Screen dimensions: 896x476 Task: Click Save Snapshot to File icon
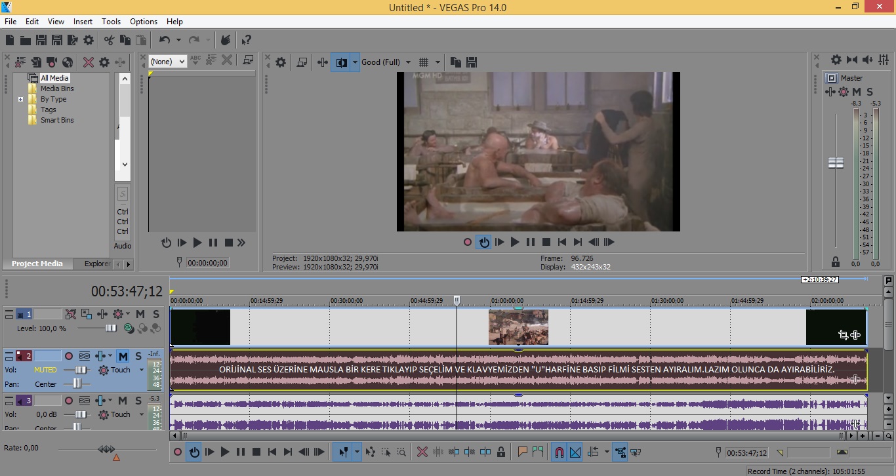pos(471,62)
